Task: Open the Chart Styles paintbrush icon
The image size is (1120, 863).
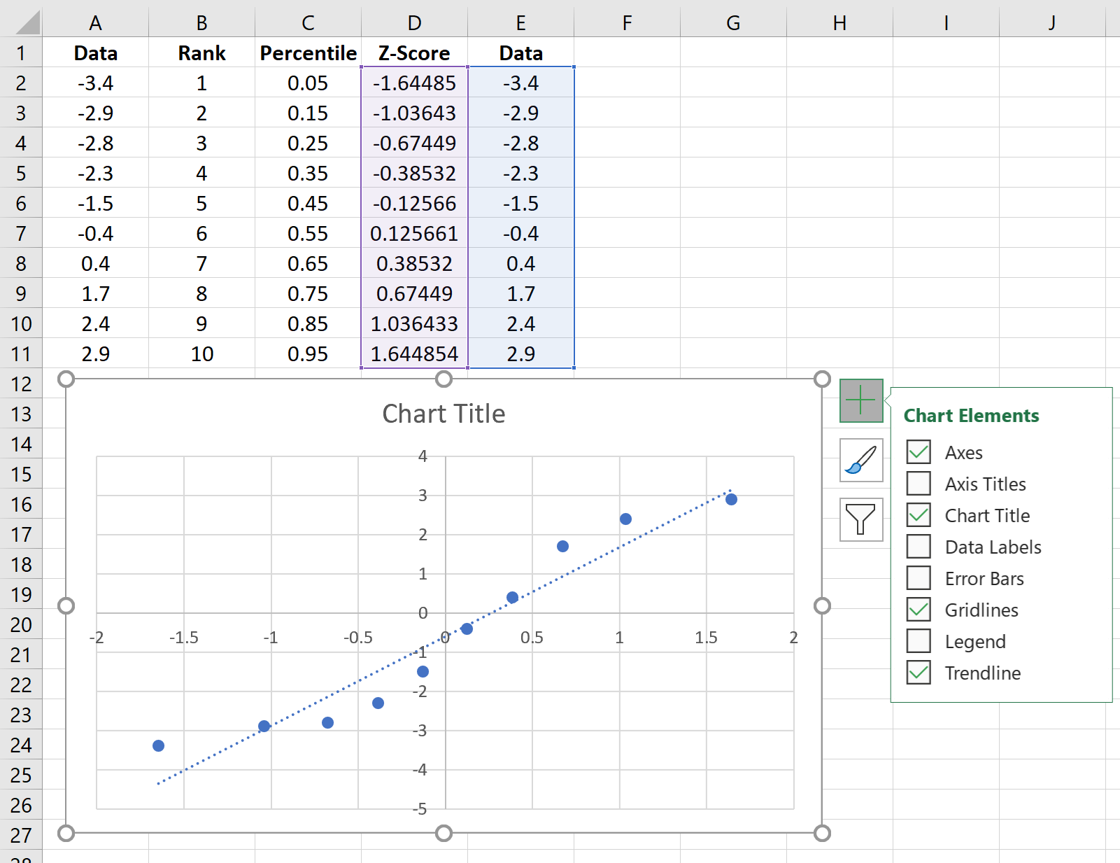Action: click(860, 461)
